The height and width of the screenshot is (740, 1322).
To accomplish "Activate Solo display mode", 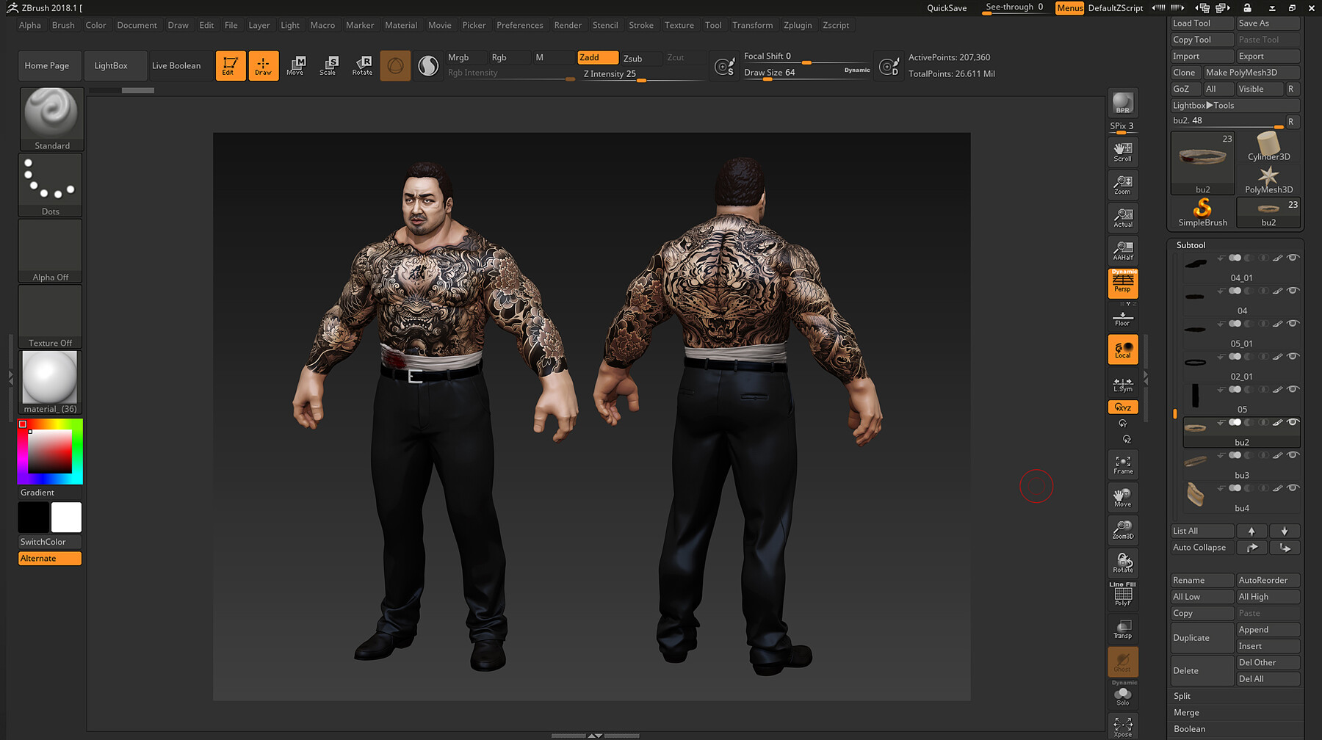I will 1122,696.
